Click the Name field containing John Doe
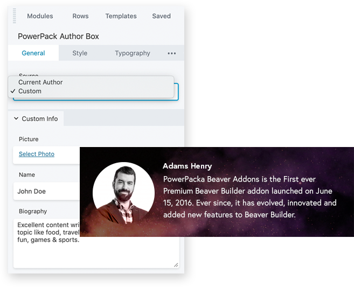This screenshot has height=287, width=354. [47, 191]
